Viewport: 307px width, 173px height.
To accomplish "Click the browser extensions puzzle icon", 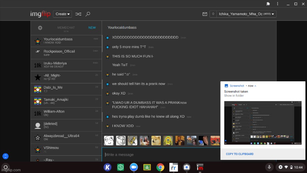I will click(268, 4).
